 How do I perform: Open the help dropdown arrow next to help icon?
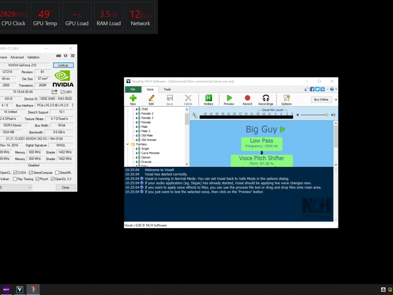336,89
